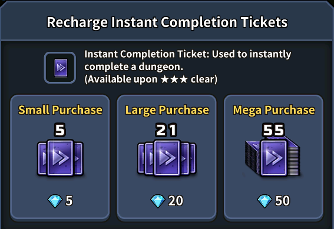334x229 pixels.
Task: Click the 50 gem price text
Action: pyautogui.click(x=282, y=201)
